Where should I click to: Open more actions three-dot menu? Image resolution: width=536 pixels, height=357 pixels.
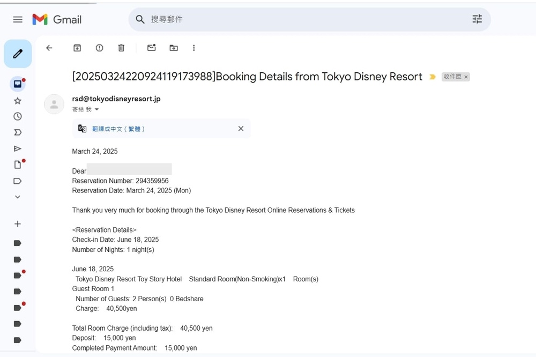[194, 48]
